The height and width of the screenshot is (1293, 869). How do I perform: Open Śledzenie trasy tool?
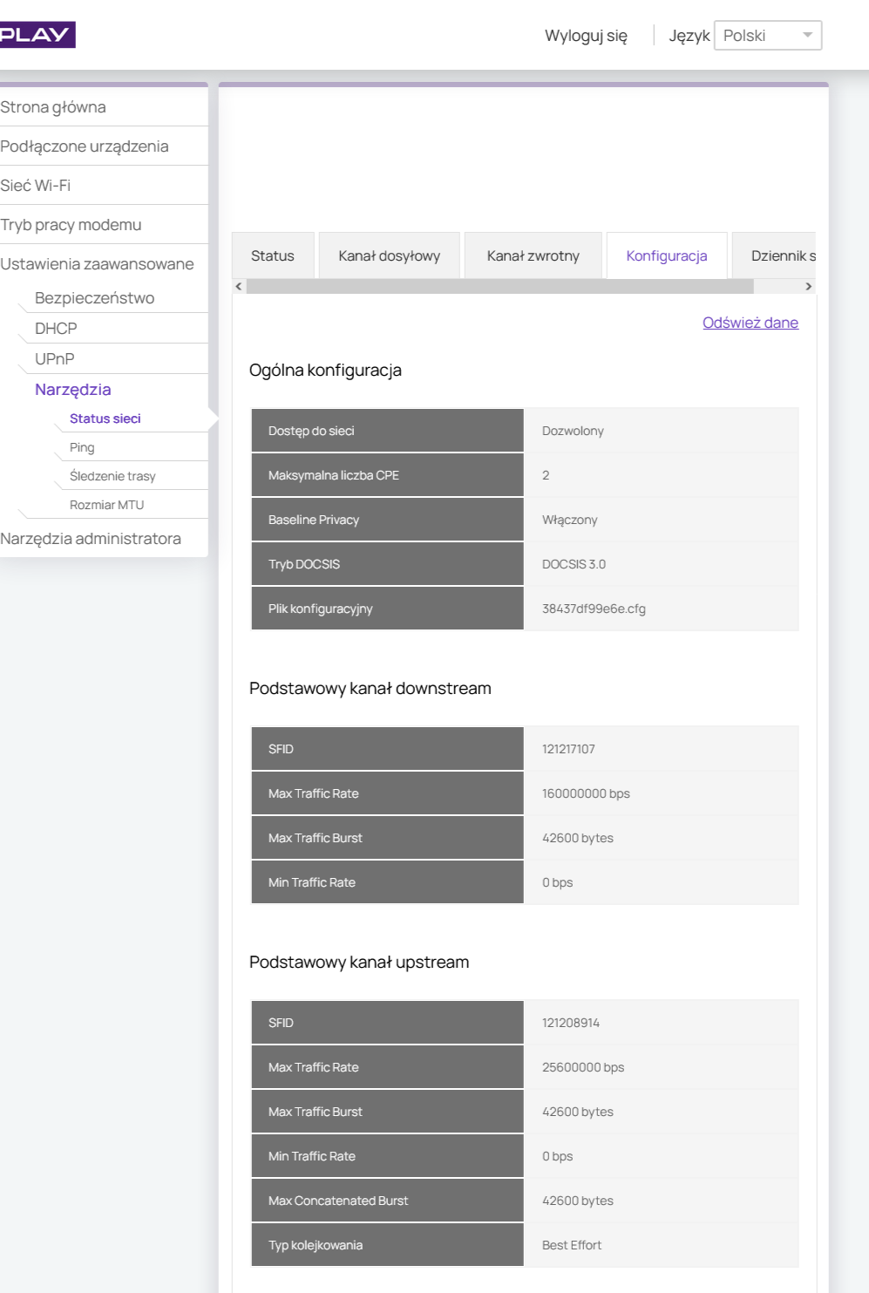click(112, 476)
